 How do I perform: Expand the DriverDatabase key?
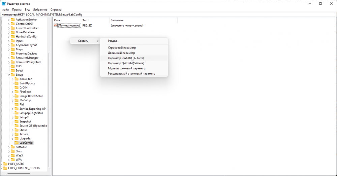(9, 32)
